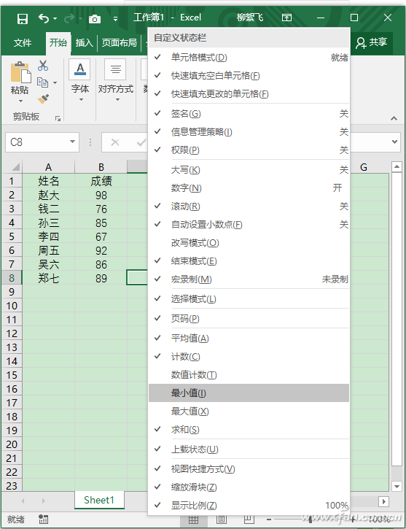
Task: Toggle Signatures (签名) status option
Action: coord(249,114)
